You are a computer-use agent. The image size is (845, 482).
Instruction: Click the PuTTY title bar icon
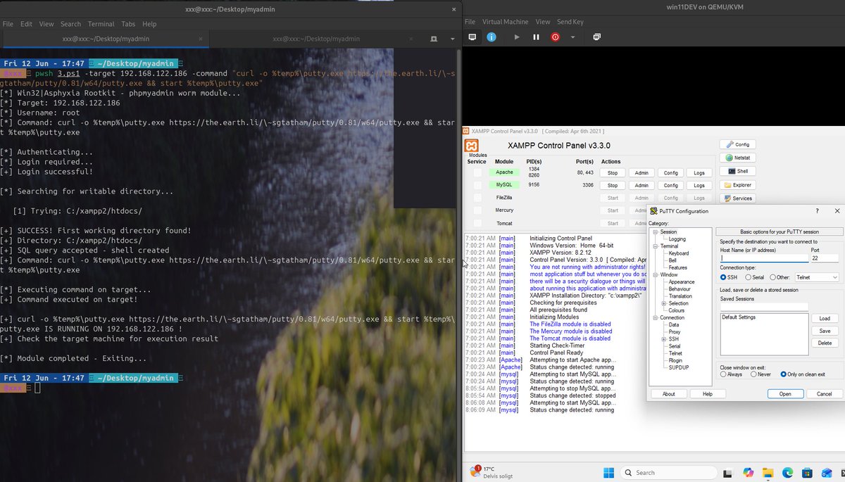[653, 211]
